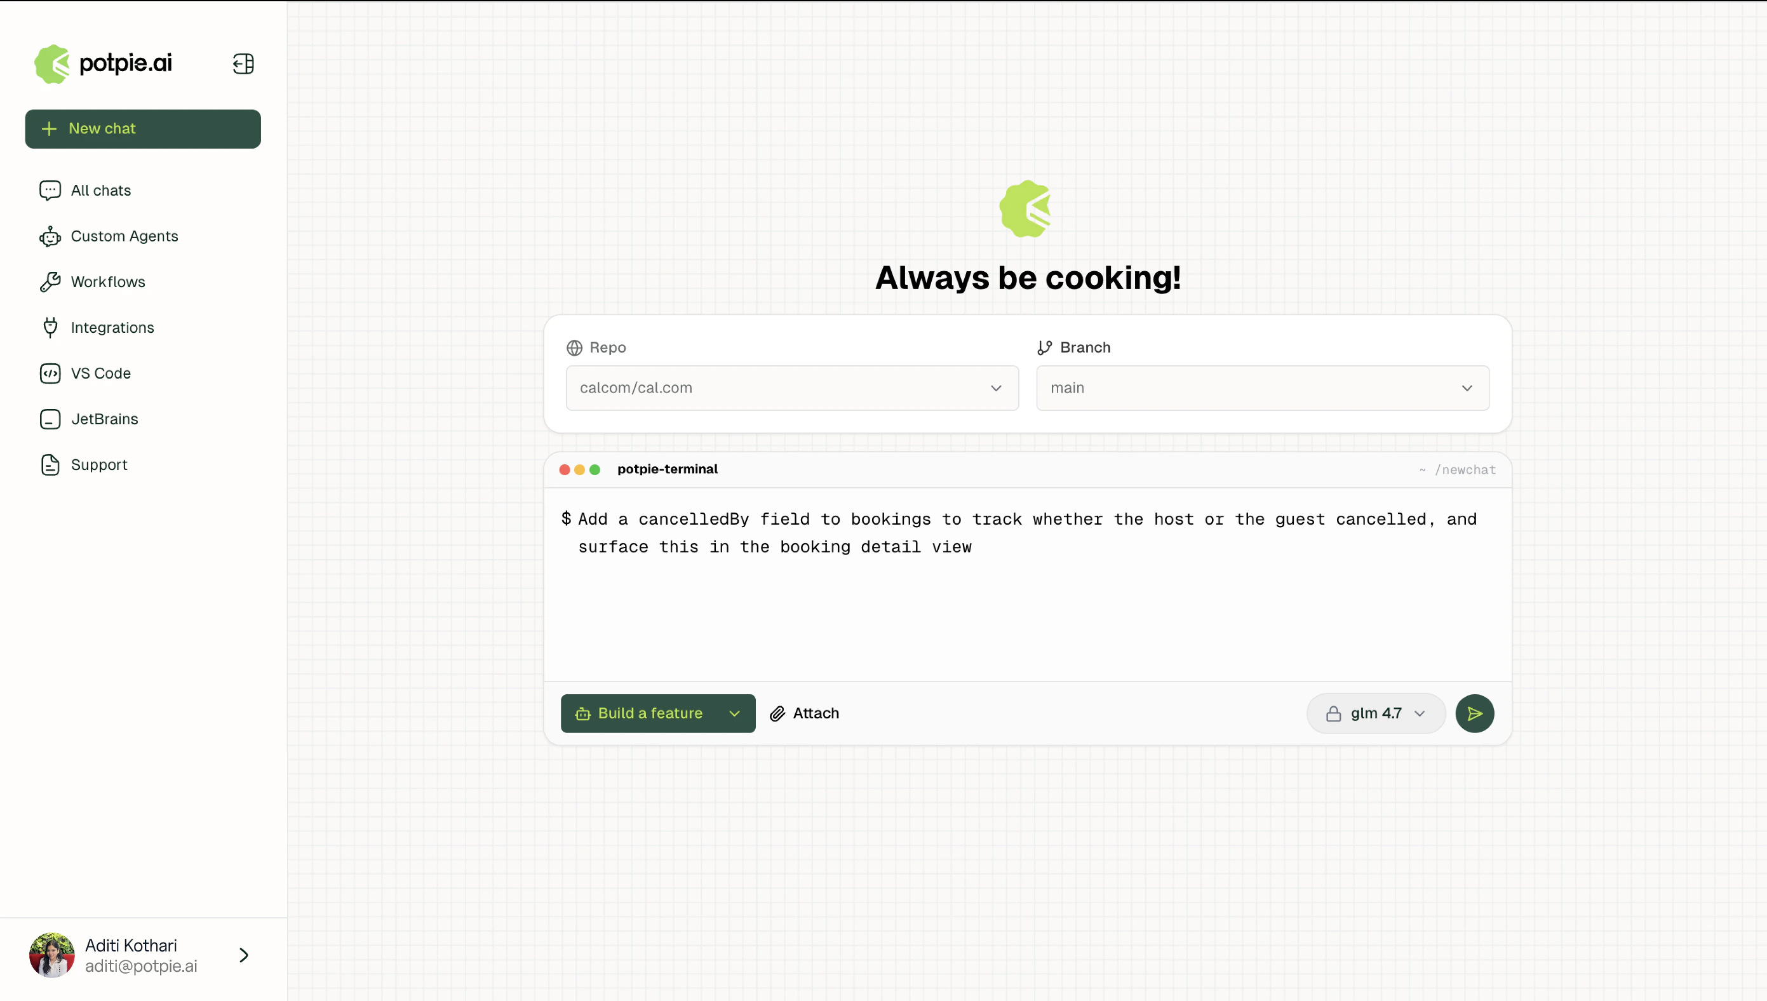Open the JetBrains integration section
1767x1001 pixels.
pos(104,419)
